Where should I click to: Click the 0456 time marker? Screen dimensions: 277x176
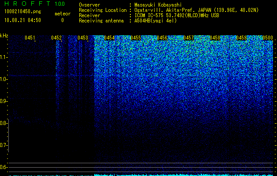point(162,38)
